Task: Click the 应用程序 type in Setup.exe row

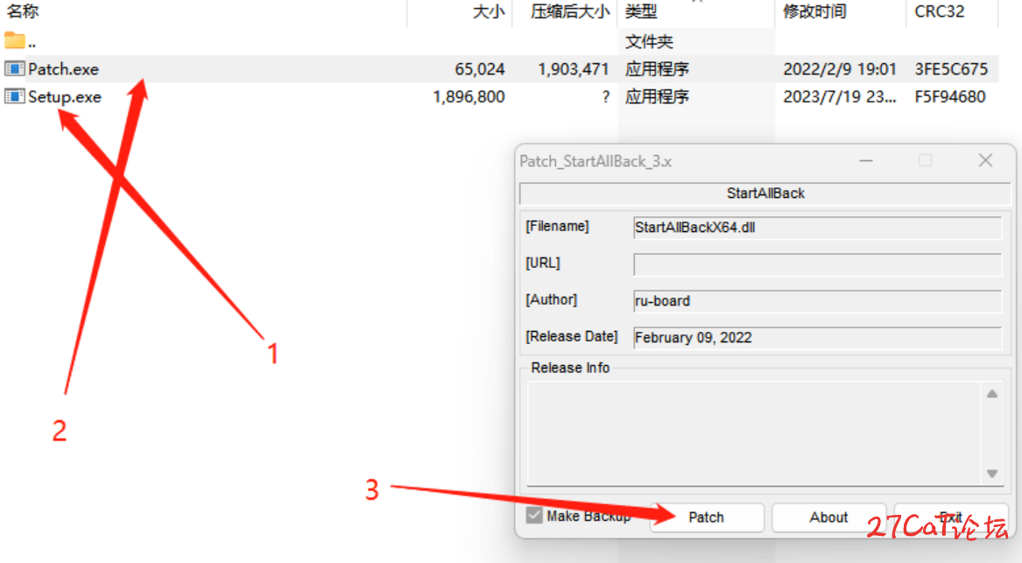Action: click(x=657, y=97)
